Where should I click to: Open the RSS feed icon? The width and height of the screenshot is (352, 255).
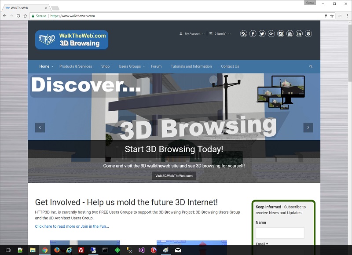(x=244, y=34)
